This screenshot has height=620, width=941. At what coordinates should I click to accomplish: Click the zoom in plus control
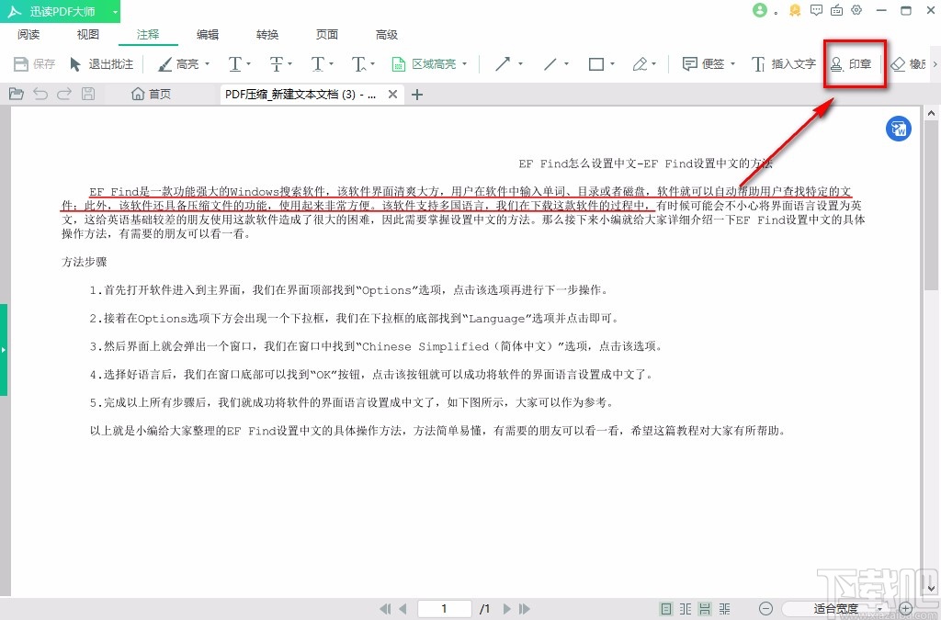point(906,608)
